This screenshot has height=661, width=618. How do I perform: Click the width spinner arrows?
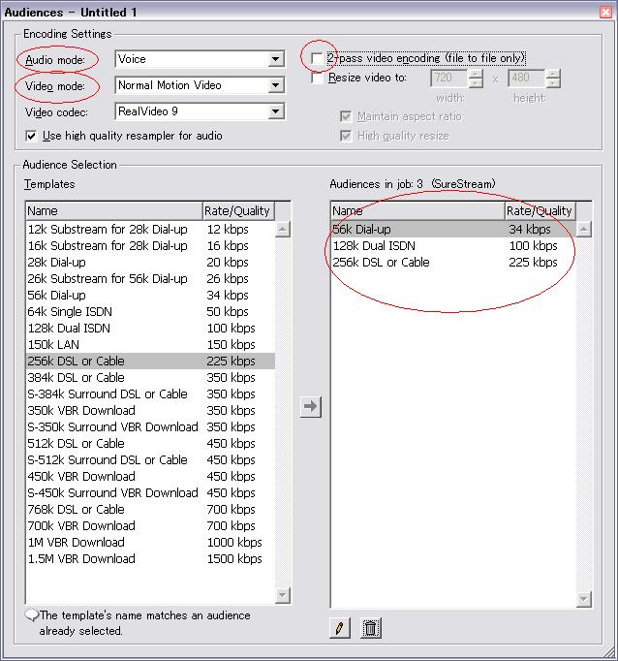(476, 78)
